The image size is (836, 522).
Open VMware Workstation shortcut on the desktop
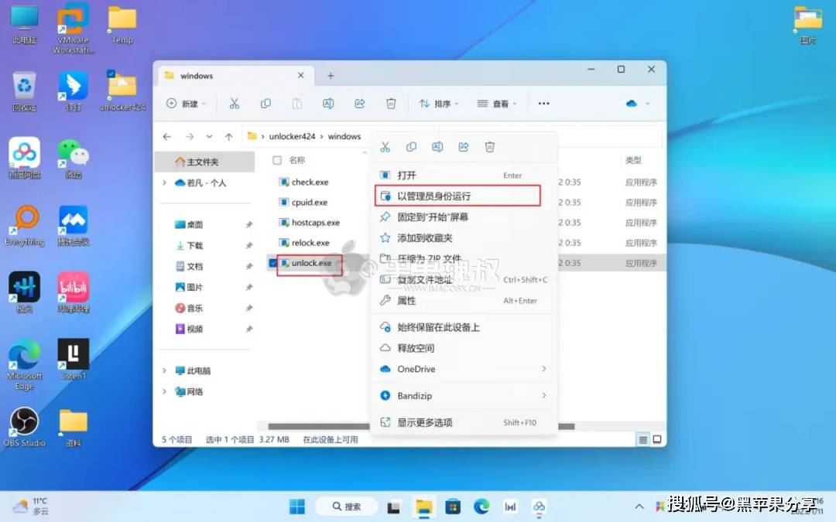[x=73, y=29]
